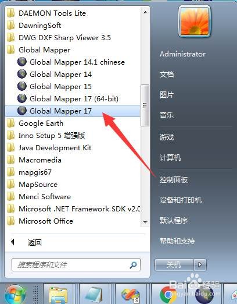Focus the 搜索程序和文件 search box
Image resolution: width=237 pixels, height=304 pixels.
(x=76, y=265)
